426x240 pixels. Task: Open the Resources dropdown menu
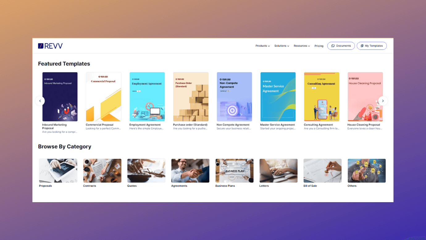coord(302,46)
